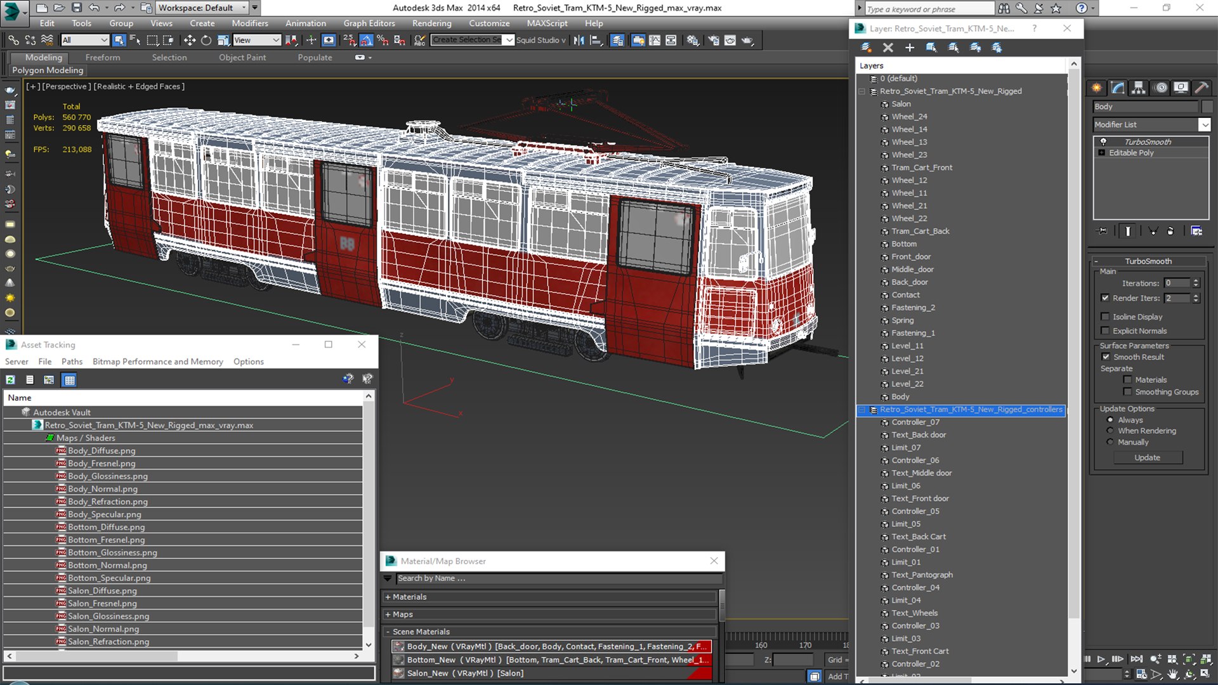Click Asset Tracking horizontal scrollbar

pyautogui.click(x=184, y=656)
